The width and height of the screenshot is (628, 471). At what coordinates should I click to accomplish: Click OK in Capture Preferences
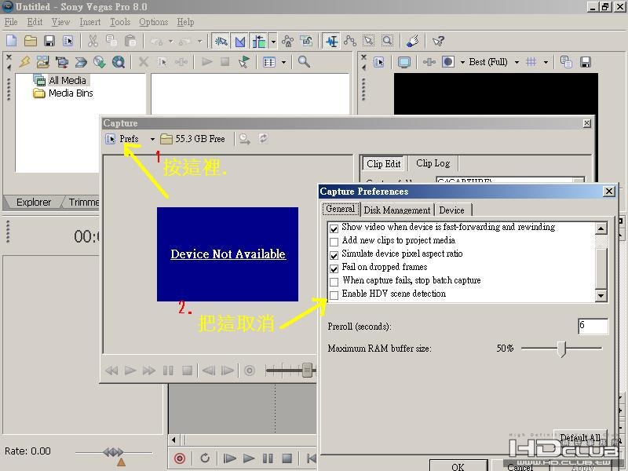click(458, 466)
